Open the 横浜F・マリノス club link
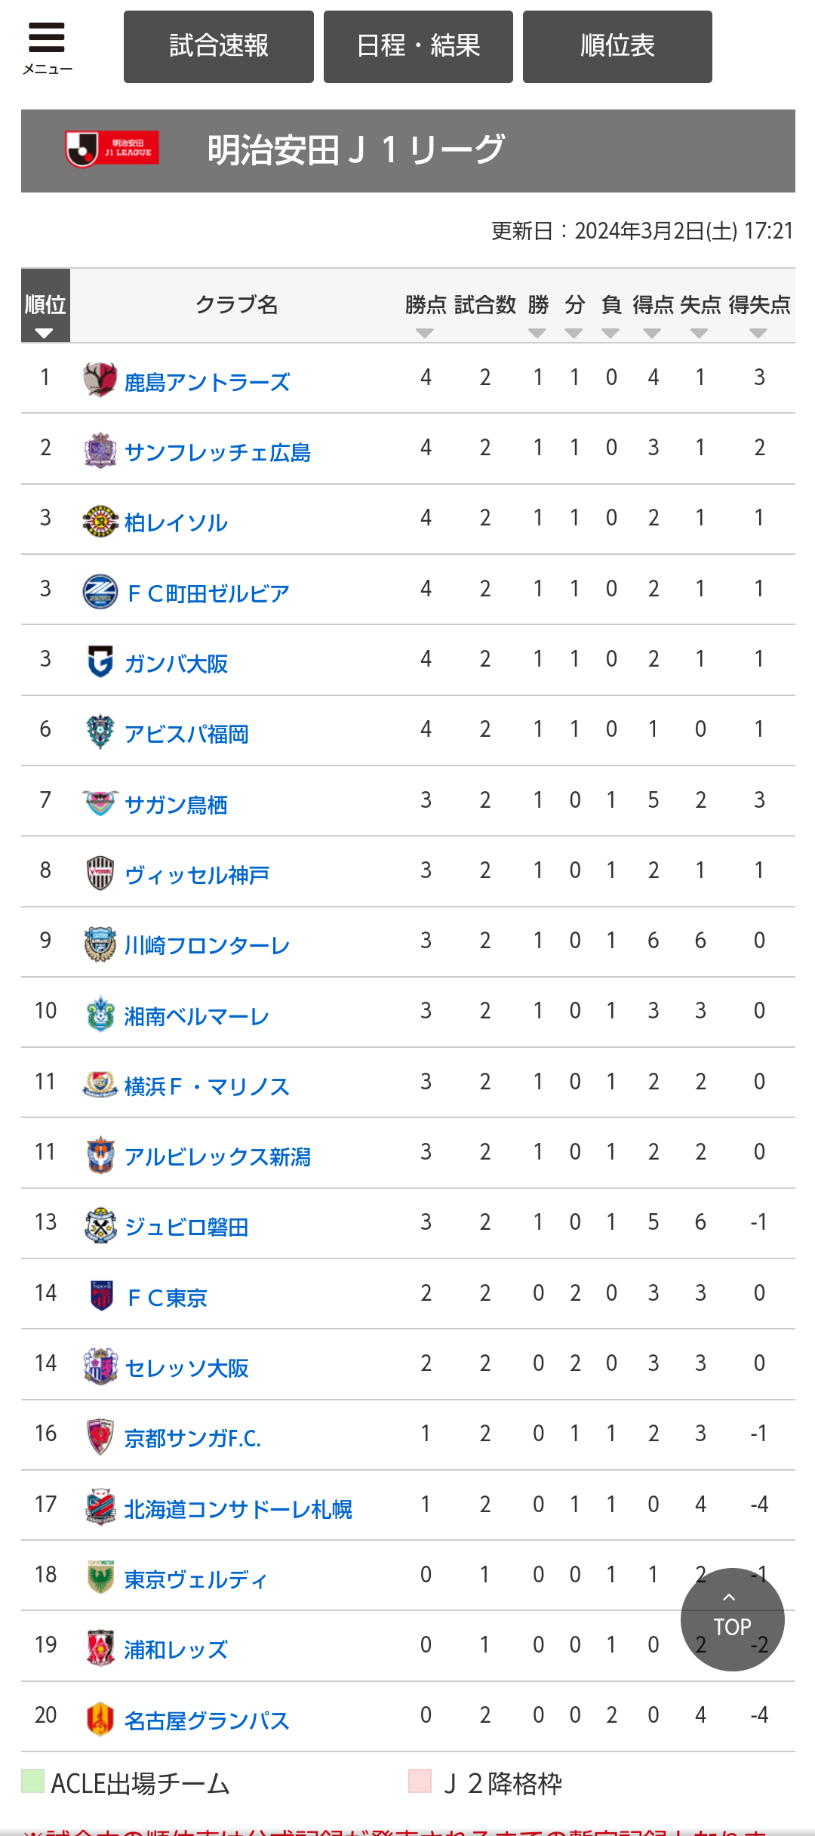This screenshot has height=1836, width=815. pos(207,1086)
